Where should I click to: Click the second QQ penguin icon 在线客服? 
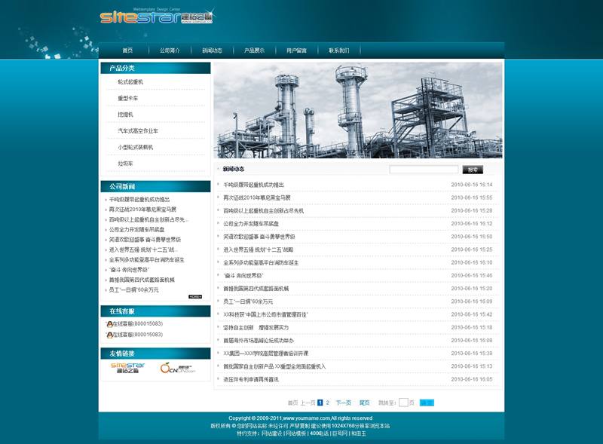point(109,334)
